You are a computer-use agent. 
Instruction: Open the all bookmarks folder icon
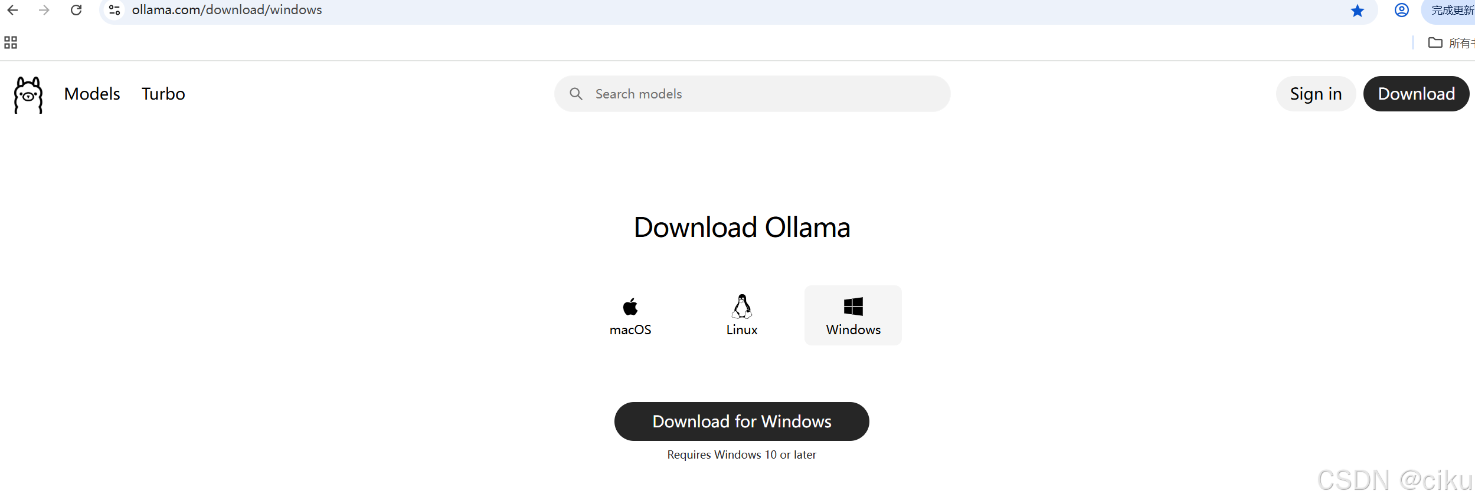coord(1435,42)
